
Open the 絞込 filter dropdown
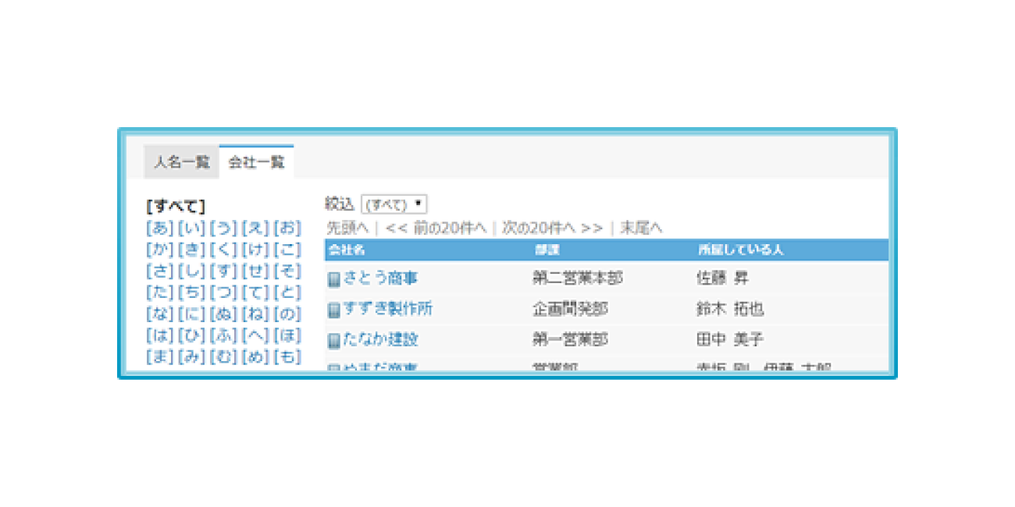(394, 204)
